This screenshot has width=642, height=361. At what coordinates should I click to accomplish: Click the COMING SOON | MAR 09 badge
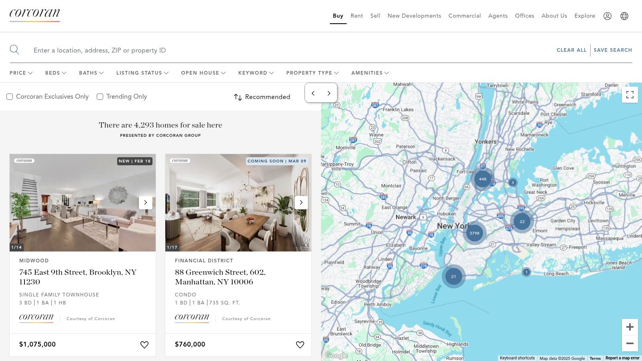pos(277,161)
